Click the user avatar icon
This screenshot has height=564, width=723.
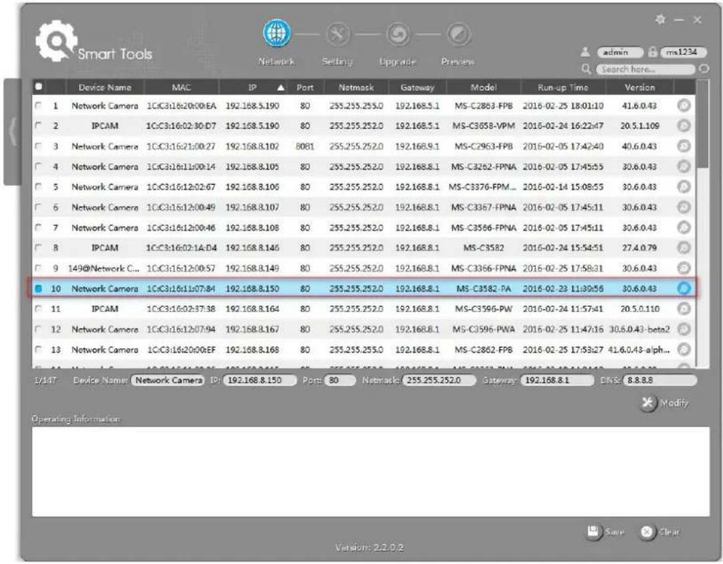coord(585,52)
